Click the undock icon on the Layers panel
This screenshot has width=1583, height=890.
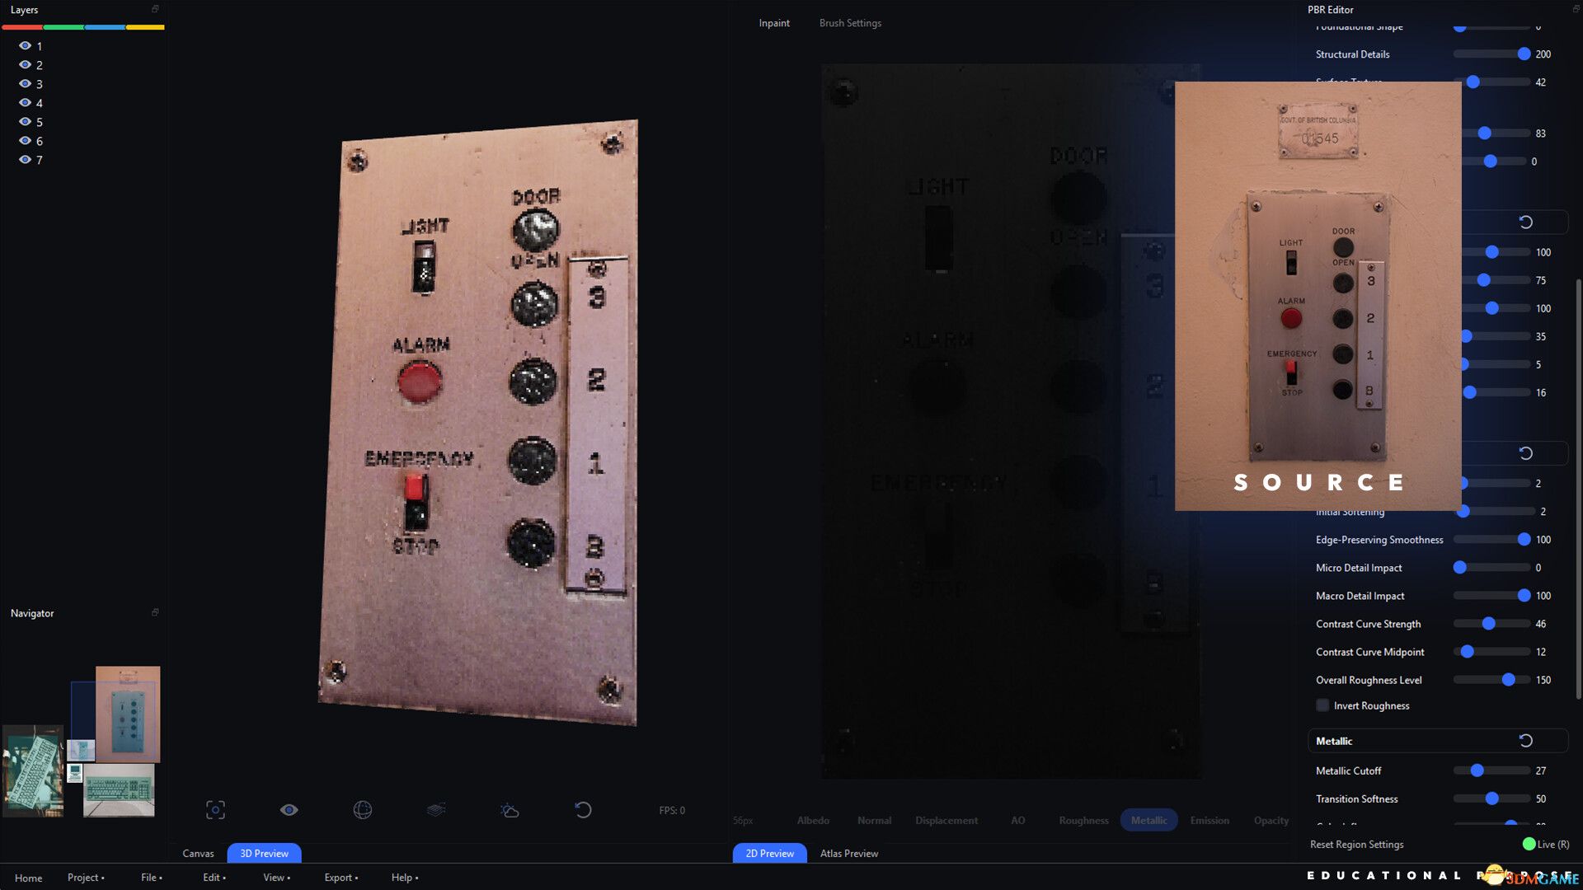tap(154, 10)
